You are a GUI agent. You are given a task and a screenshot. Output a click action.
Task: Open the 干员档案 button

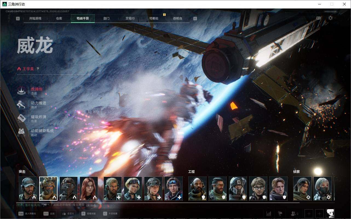(x=110, y=214)
